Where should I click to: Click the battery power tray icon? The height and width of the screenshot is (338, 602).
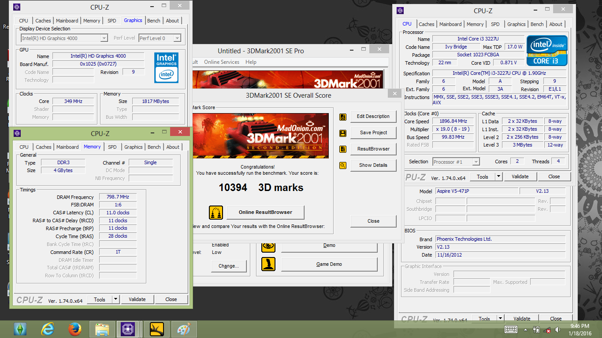pos(536,329)
